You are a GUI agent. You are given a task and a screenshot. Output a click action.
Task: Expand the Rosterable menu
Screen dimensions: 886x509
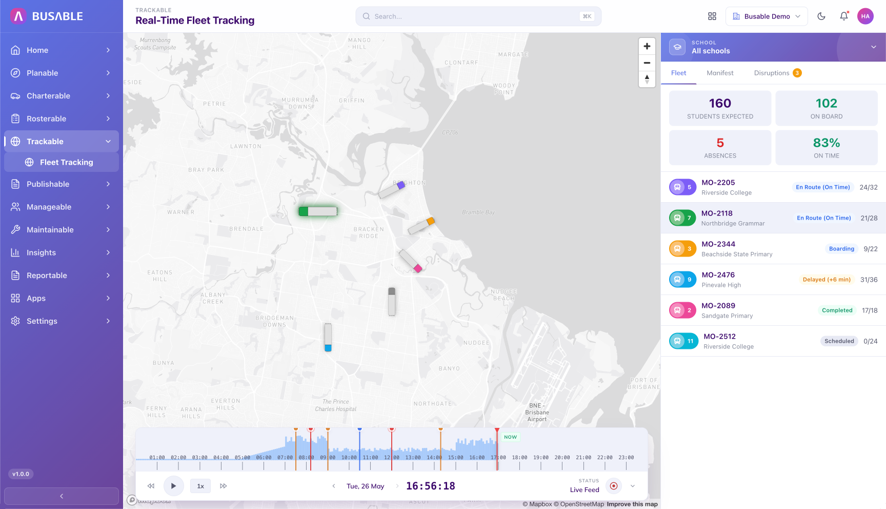point(62,119)
